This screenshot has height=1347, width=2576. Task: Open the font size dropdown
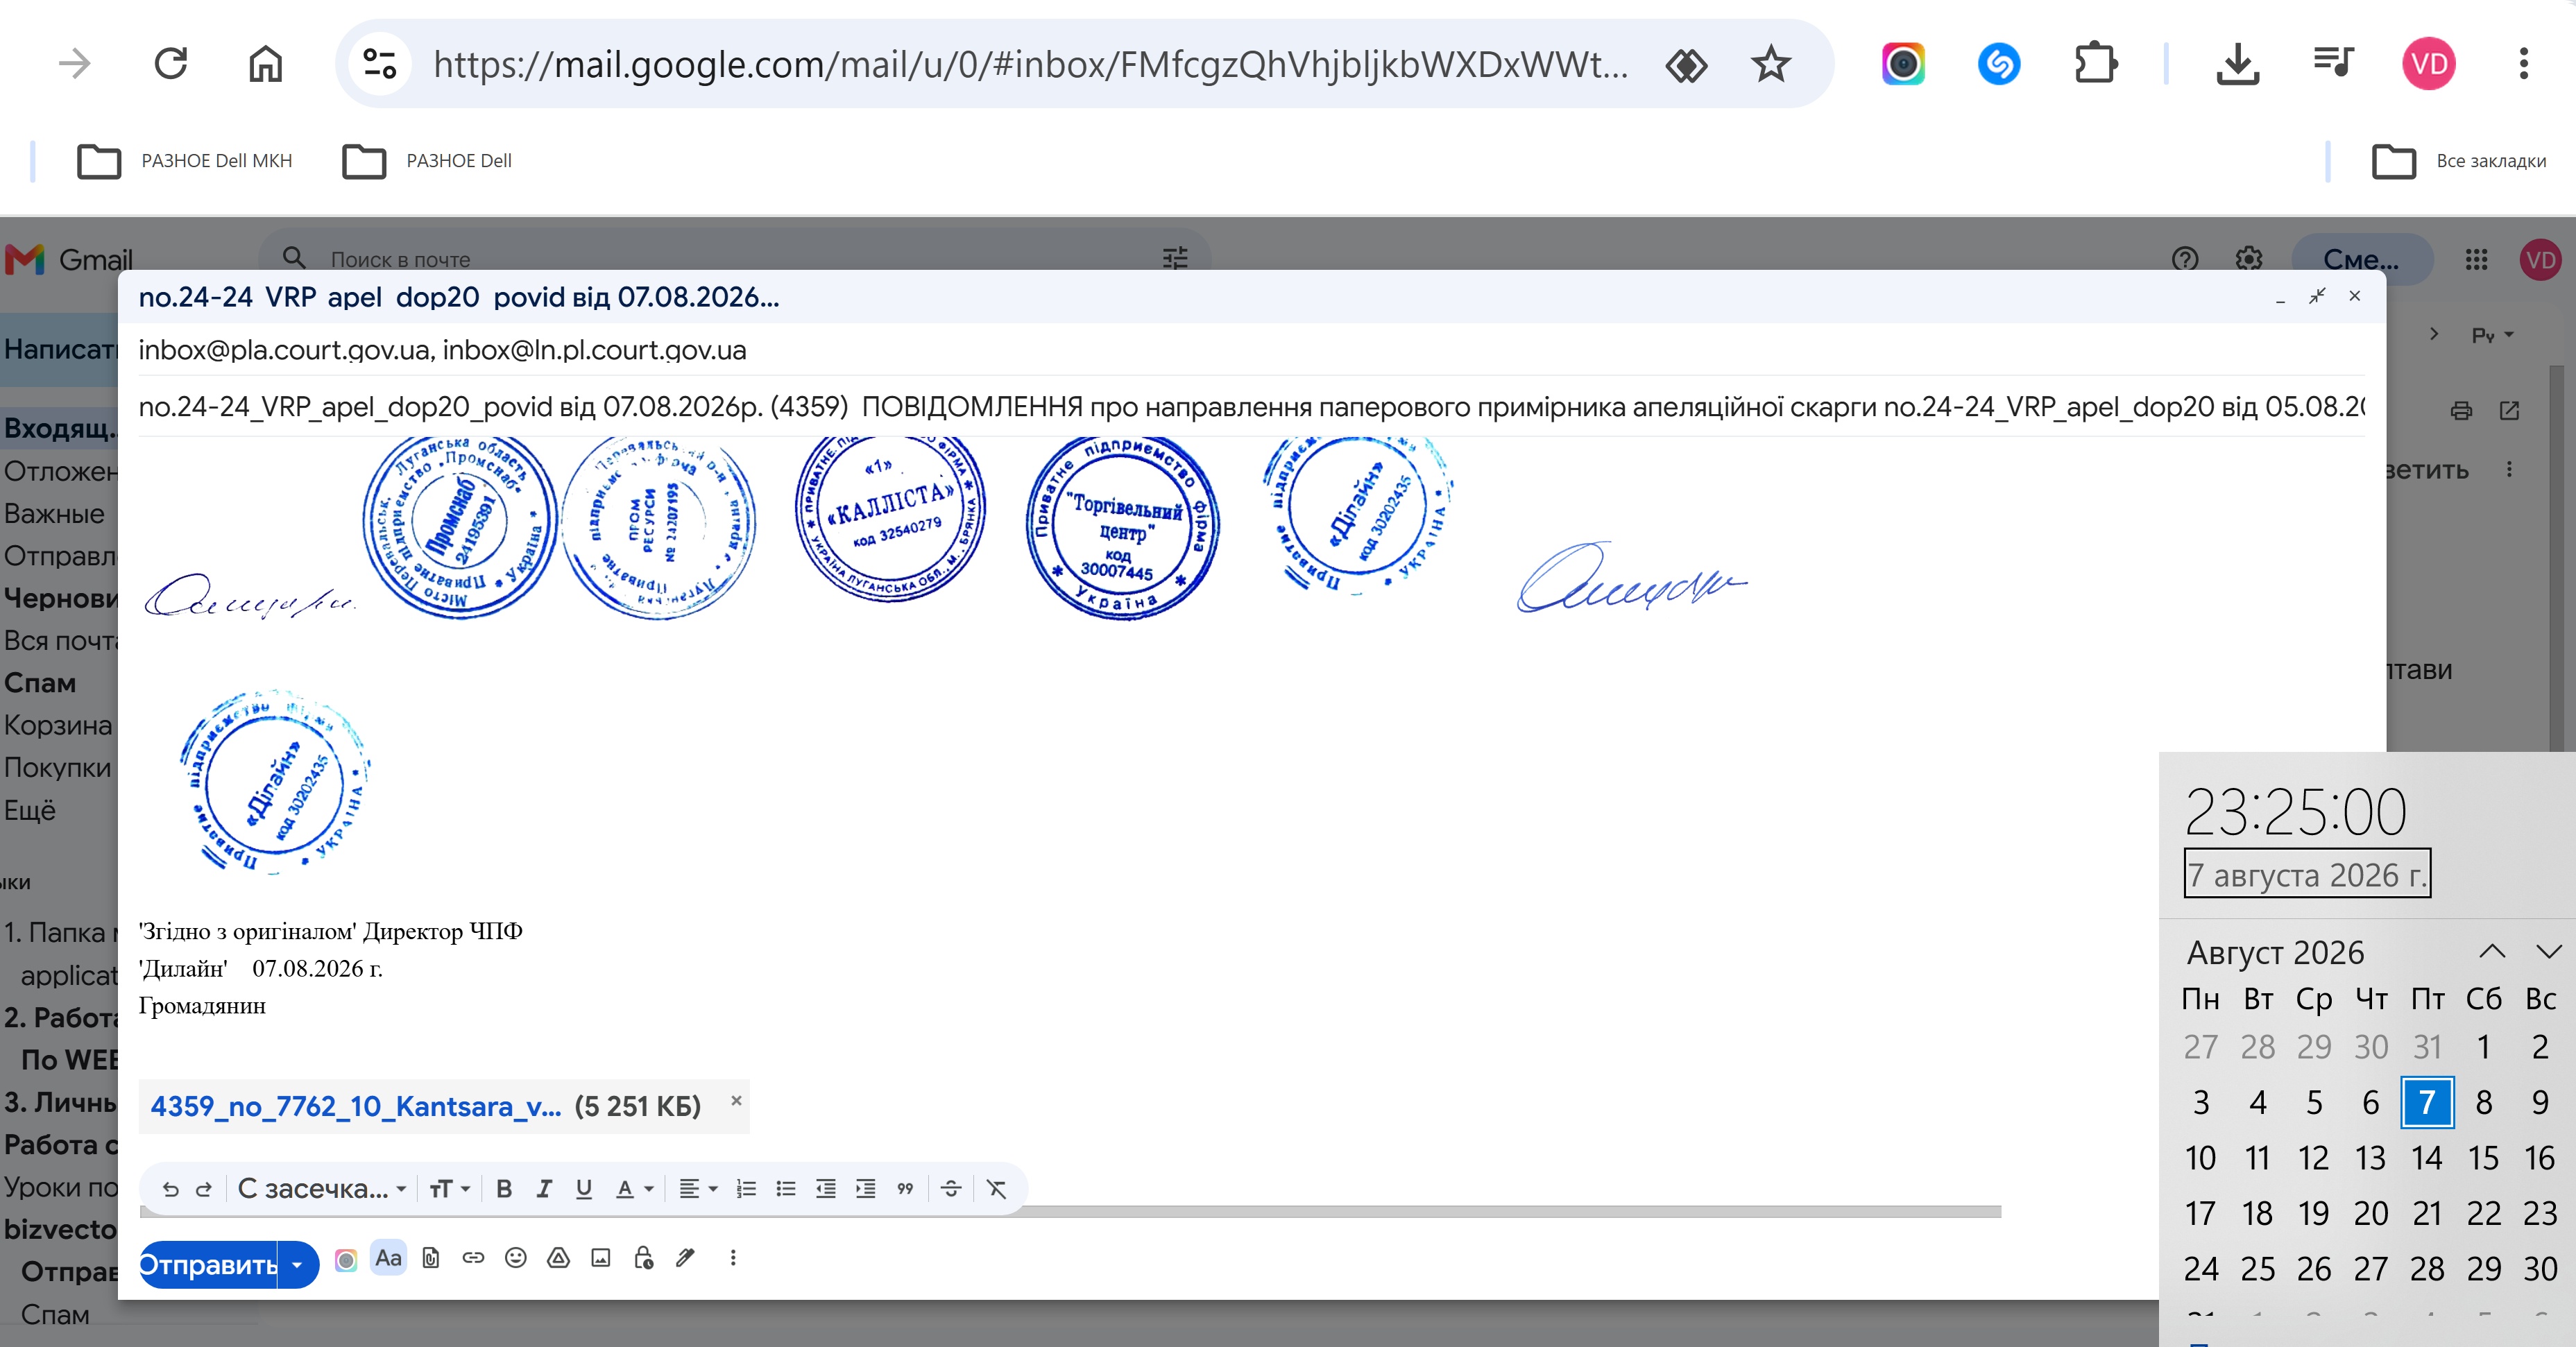click(449, 1189)
